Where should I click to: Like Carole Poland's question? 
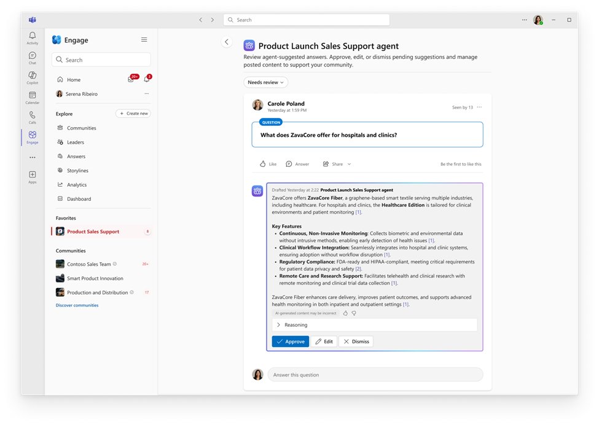268,164
